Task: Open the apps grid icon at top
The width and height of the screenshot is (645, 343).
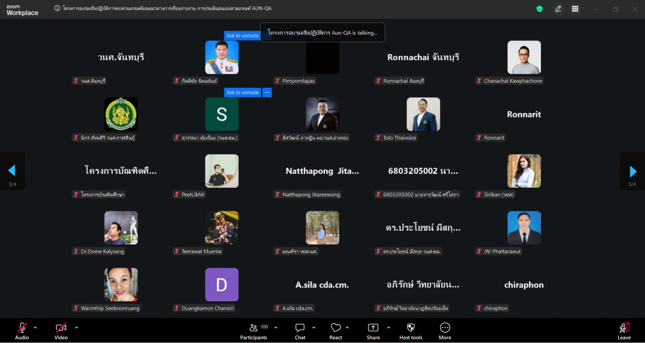Action: [x=575, y=9]
